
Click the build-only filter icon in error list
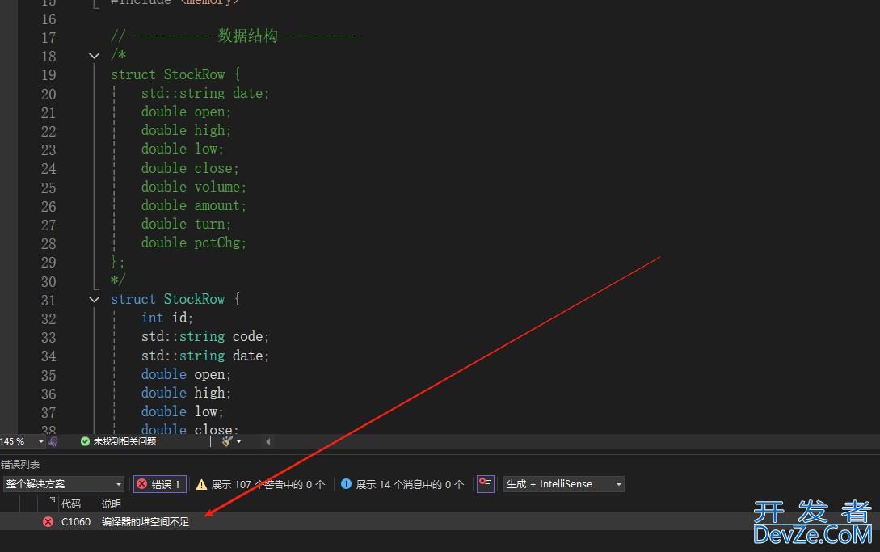[485, 484]
